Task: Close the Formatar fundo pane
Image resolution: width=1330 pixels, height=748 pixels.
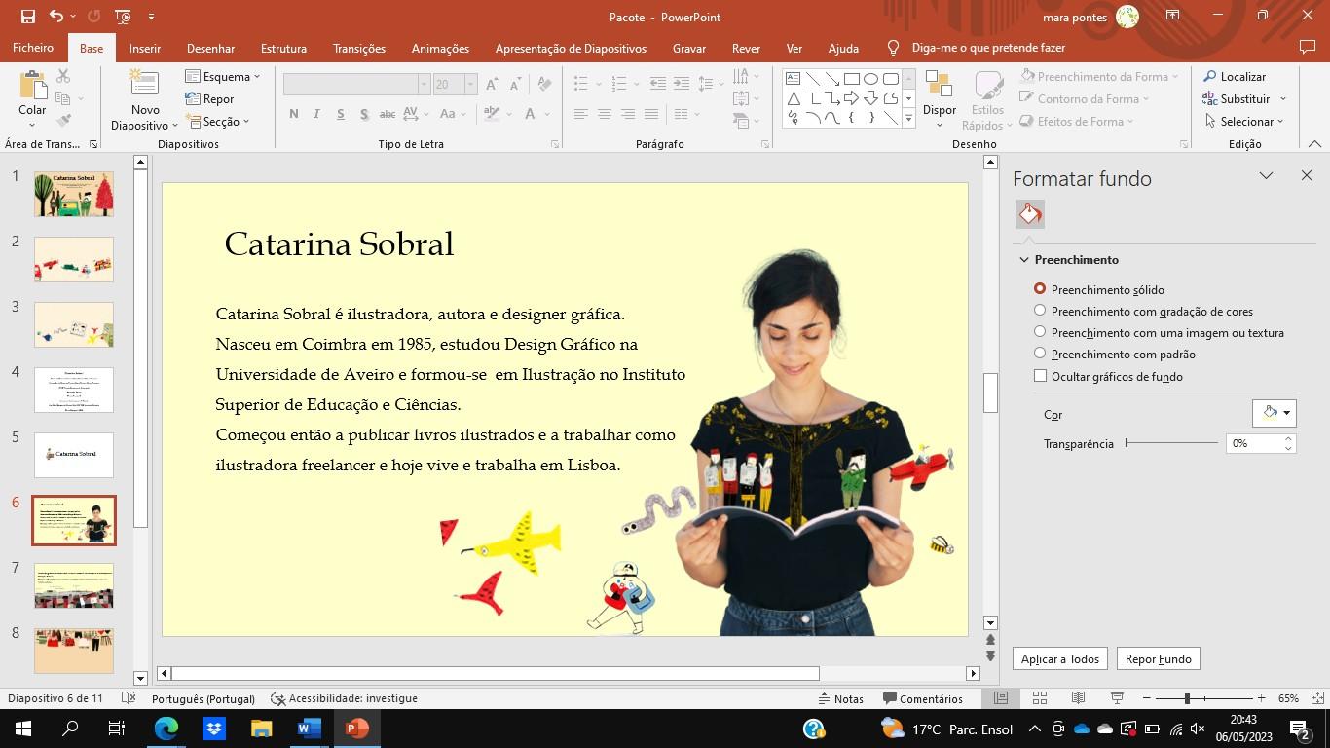Action: [x=1307, y=176]
